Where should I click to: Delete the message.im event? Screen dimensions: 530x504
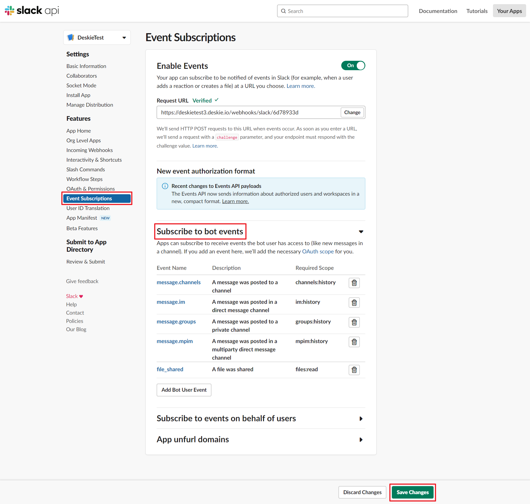354,303
